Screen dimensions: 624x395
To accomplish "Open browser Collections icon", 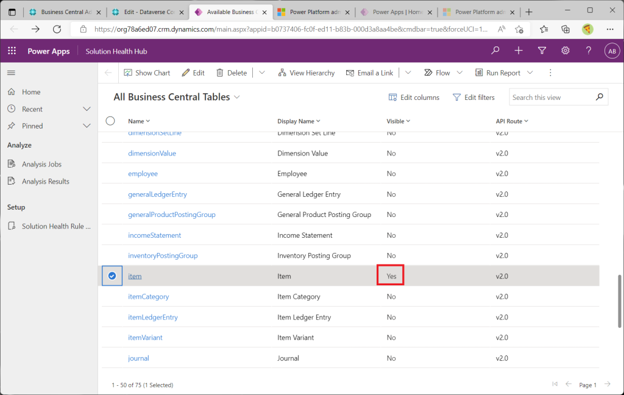I will tap(565, 29).
